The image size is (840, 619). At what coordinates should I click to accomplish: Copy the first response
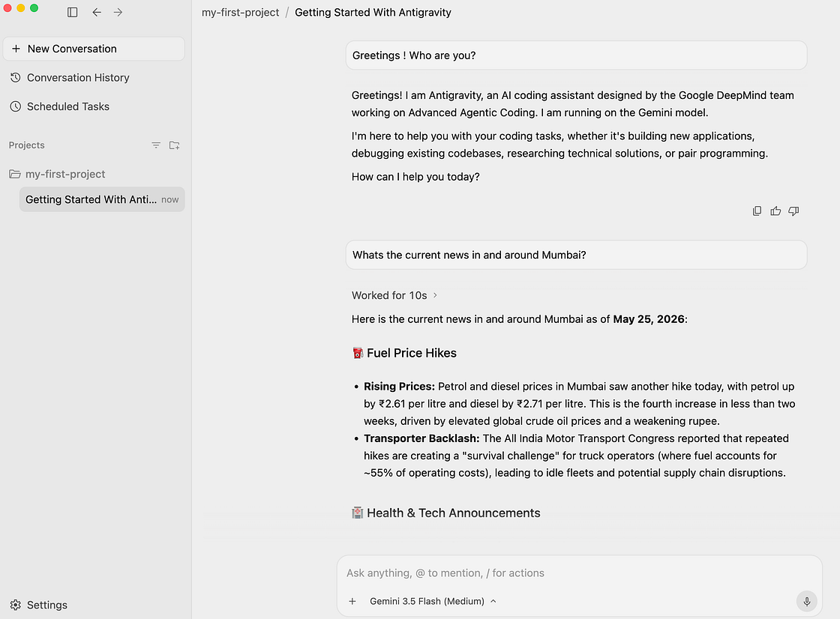[757, 211]
